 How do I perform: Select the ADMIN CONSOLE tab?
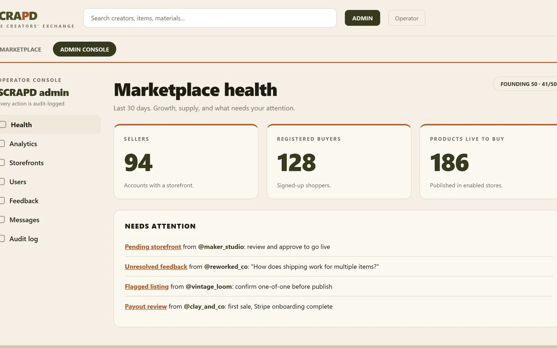[x=85, y=49]
